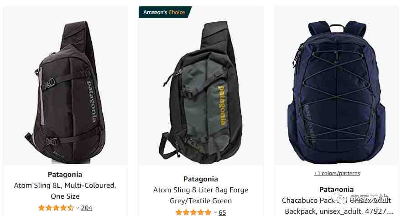Show the +1 colors/patterns options

[x=337, y=173]
